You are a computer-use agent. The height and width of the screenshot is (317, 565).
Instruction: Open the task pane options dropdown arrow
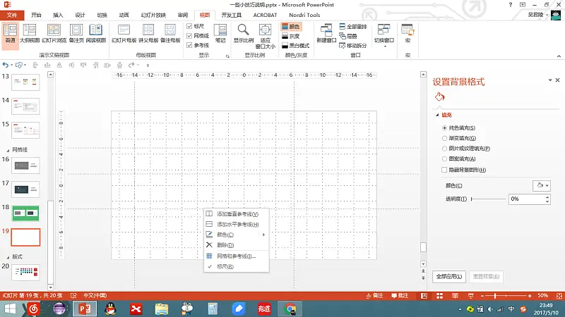tap(550, 80)
